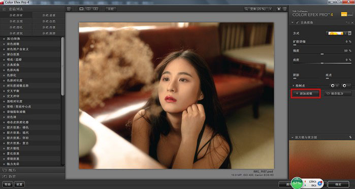
Task: Add a positive control point
Action: 334,85
